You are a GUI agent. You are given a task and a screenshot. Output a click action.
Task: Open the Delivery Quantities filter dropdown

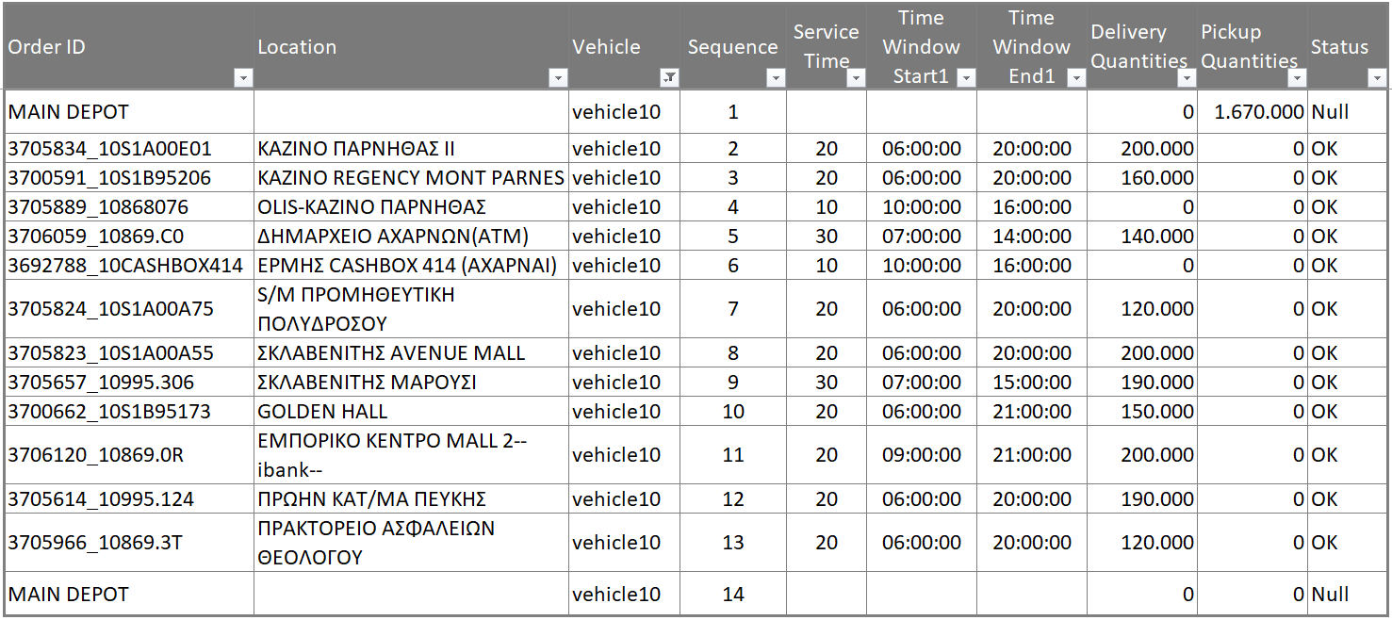tap(1187, 78)
